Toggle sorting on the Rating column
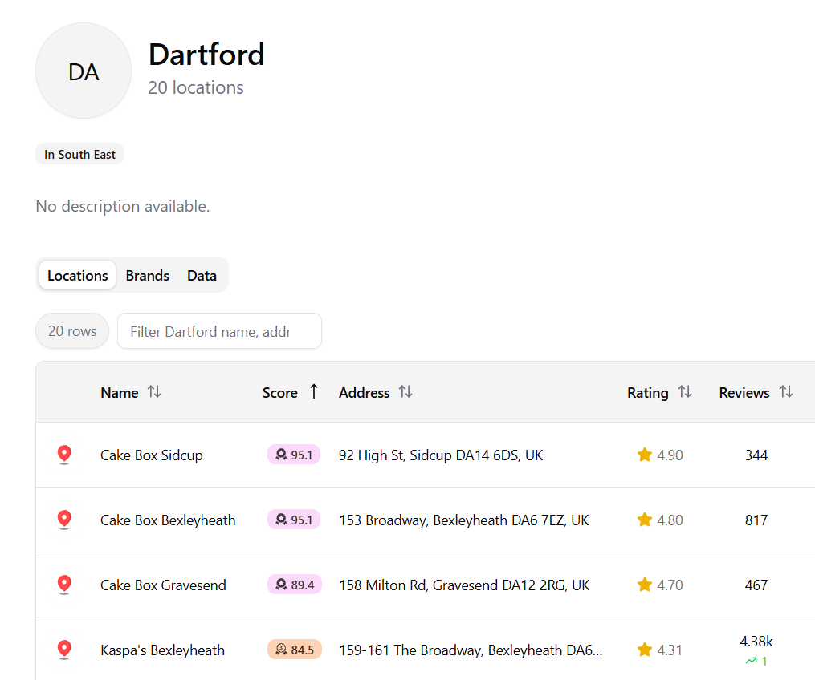Viewport: 815px width, 680px height. click(x=685, y=392)
